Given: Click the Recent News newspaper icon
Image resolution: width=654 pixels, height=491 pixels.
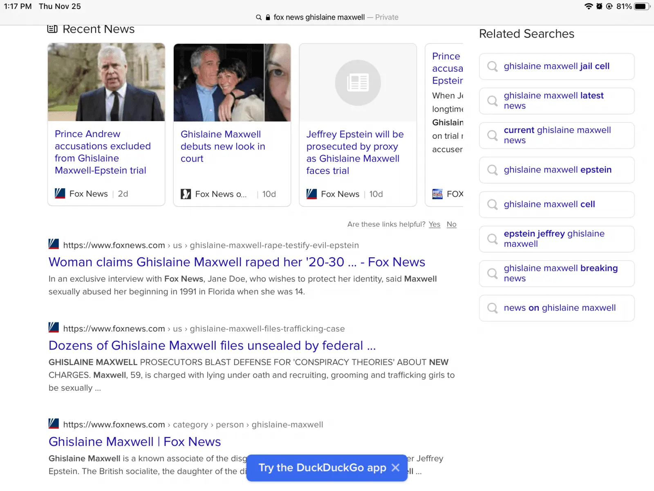Looking at the screenshot, I should coord(52,29).
